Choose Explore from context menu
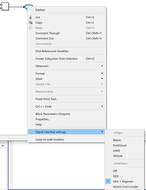146x190 pixels. (x=67, y=10)
